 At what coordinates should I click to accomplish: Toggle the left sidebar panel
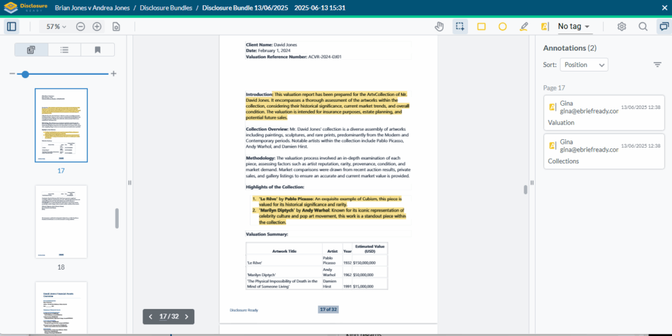click(11, 27)
